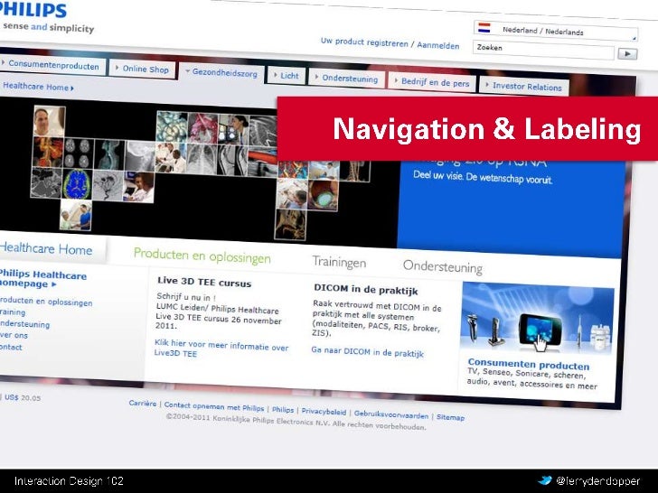Follow the Philips footer link
The height and width of the screenshot is (493, 658).
pyautogui.click(x=283, y=410)
